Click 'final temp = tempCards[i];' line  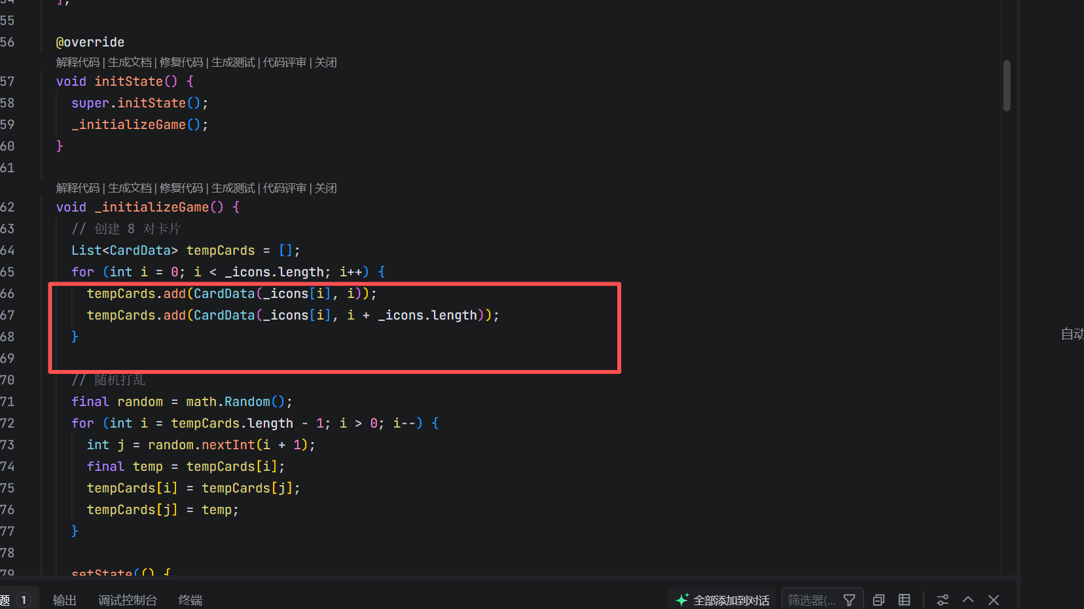pos(186,466)
